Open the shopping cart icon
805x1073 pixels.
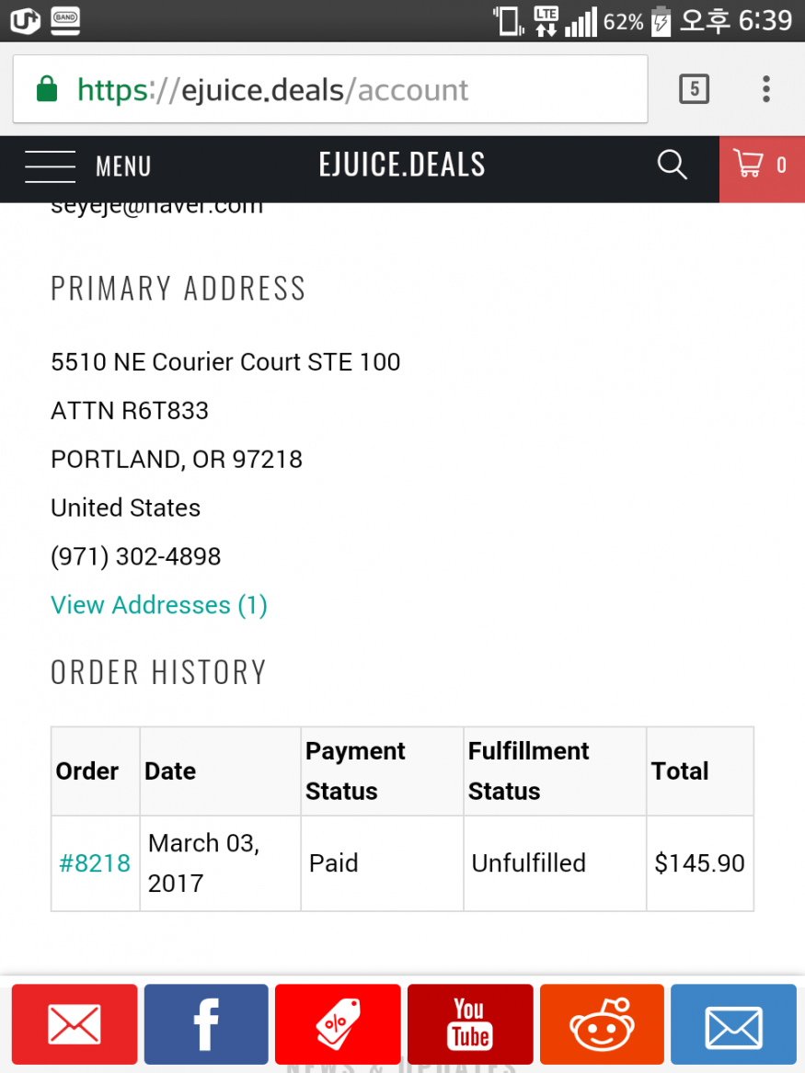pyautogui.click(x=747, y=164)
